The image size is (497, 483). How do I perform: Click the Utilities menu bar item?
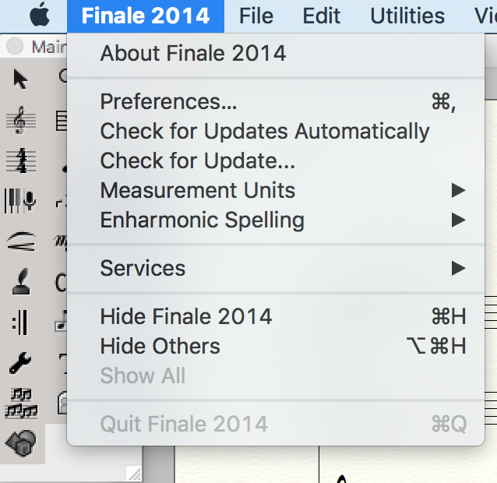click(407, 16)
